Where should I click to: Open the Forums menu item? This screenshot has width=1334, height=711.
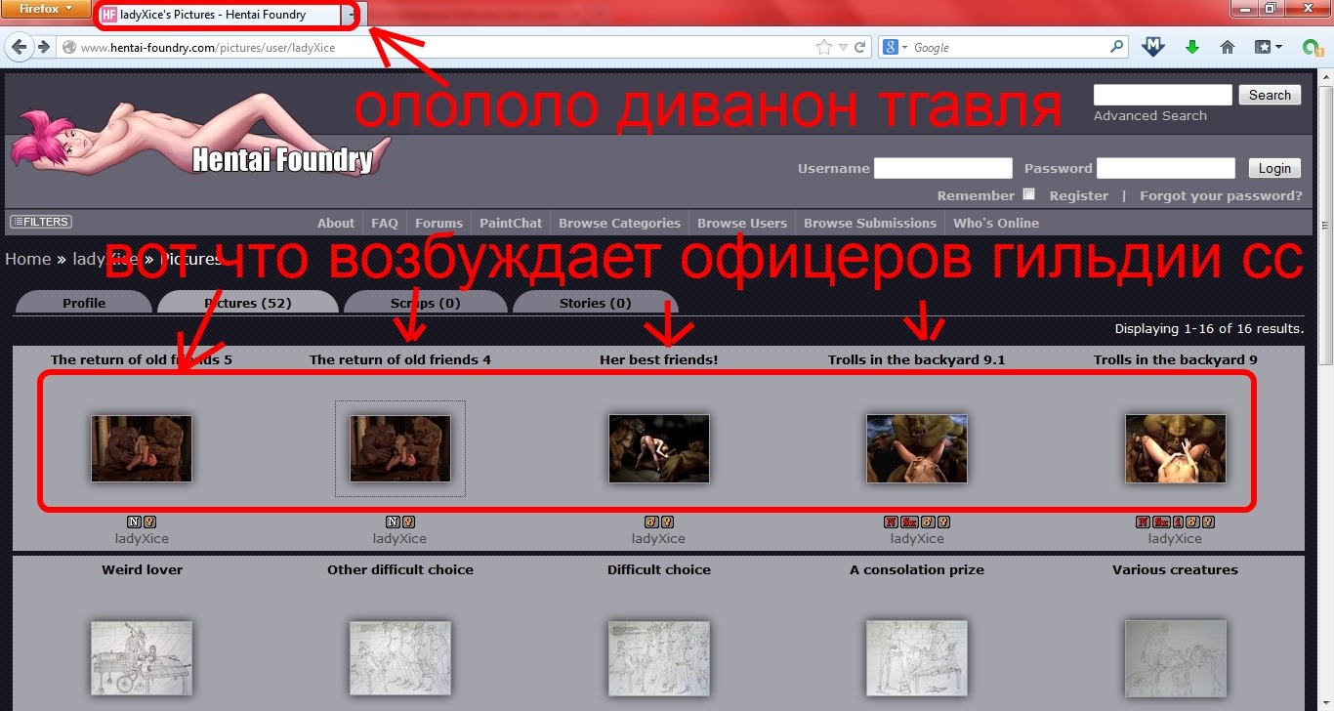point(439,223)
